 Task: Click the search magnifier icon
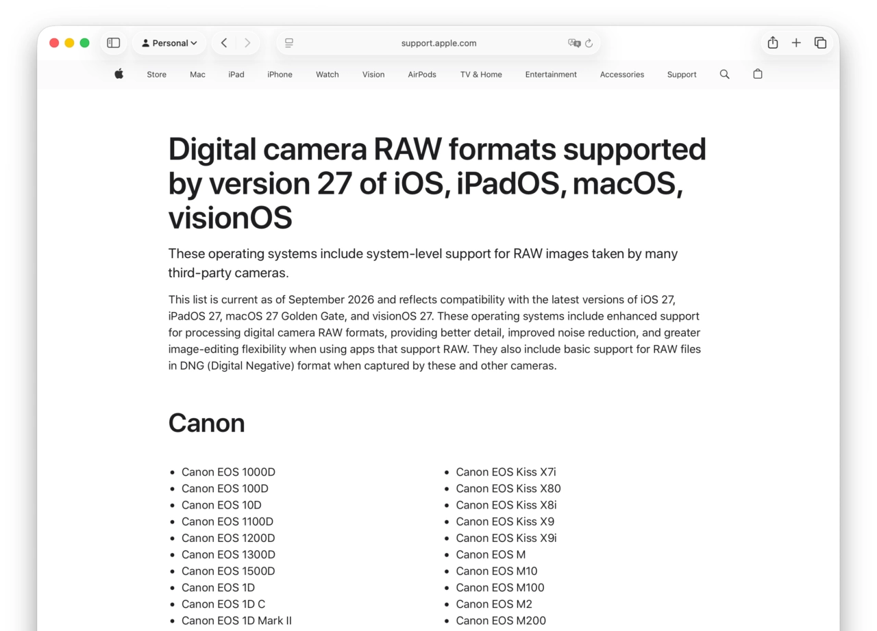pos(724,74)
